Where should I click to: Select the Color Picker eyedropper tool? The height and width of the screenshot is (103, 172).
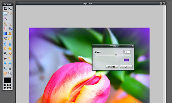coord(5,69)
